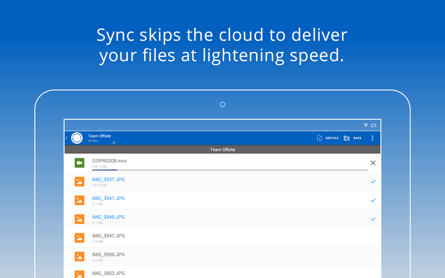Open the IMG_3947.JPG file link
The height and width of the screenshot is (278, 445).
[x=108, y=236]
